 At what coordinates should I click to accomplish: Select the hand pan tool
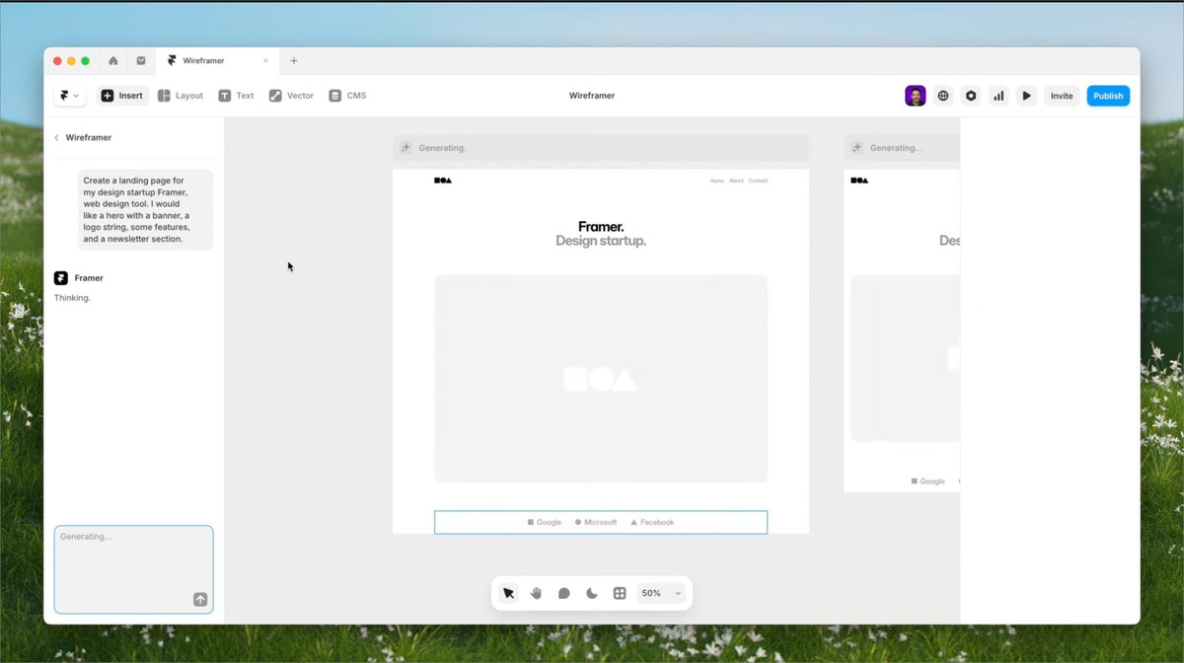coord(536,593)
